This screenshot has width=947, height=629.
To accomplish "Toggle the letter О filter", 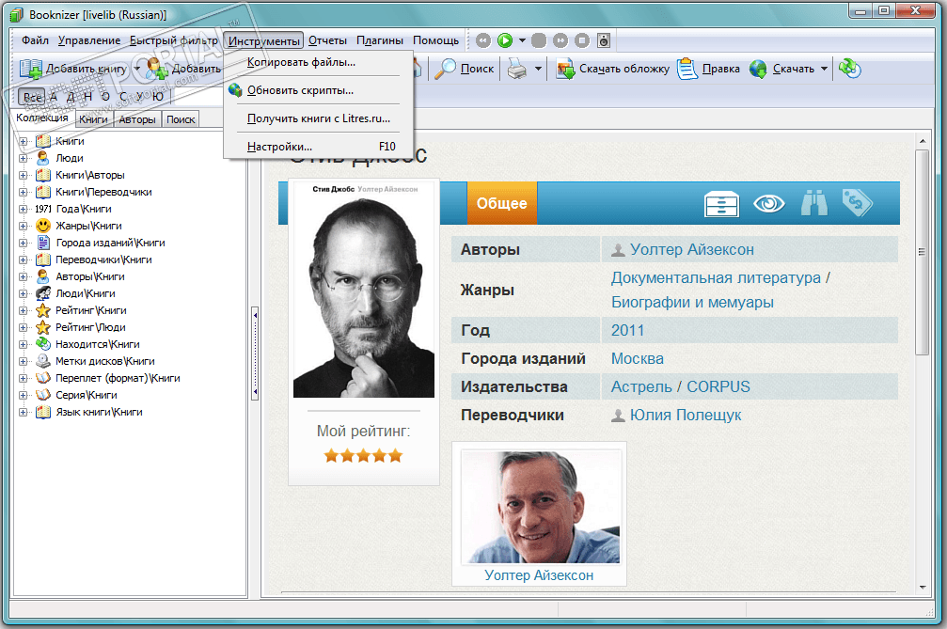I will 105,97.
